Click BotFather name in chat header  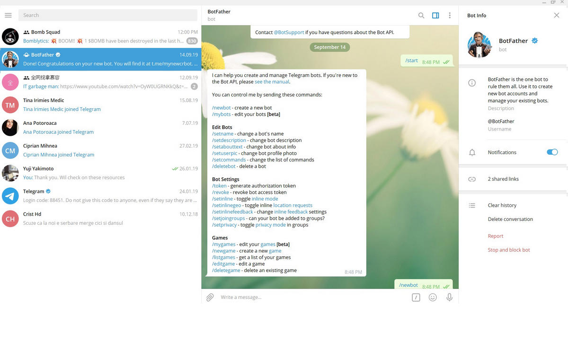(x=219, y=11)
